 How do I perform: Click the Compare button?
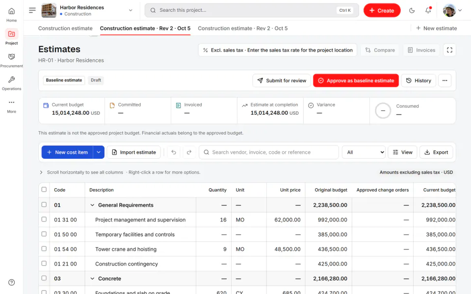pyautogui.click(x=380, y=50)
